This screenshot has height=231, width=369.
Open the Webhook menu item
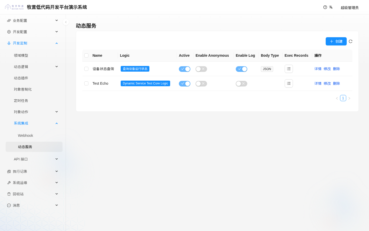[34, 136]
